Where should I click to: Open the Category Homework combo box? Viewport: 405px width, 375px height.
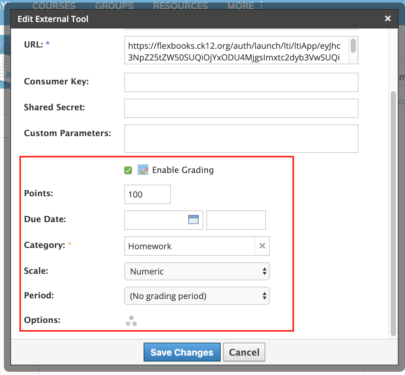click(190, 246)
